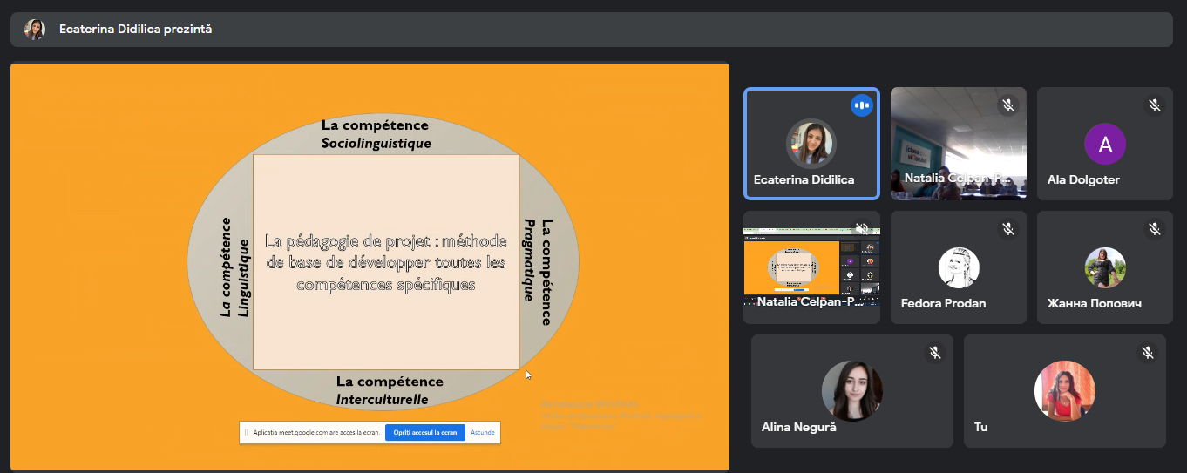
Task: Click the muted mic icon on Natalia's classroom video tile
Action: click(x=1007, y=105)
